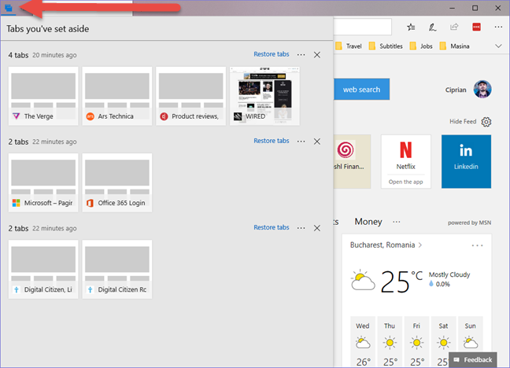
Task: Open the Travel favorites folder
Action: (x=349, y=46)
